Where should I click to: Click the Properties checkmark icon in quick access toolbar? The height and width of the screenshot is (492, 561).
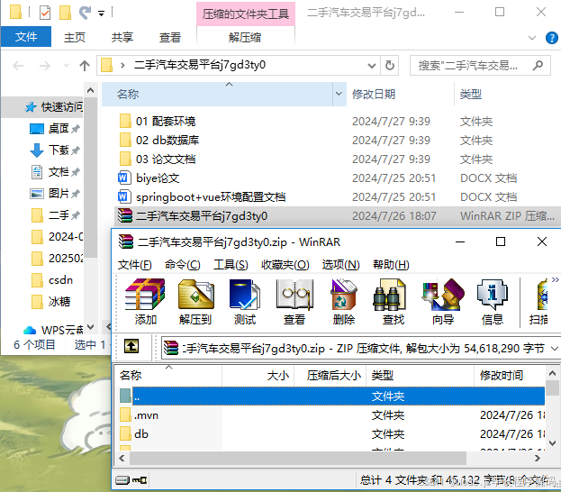coord(45,13)
